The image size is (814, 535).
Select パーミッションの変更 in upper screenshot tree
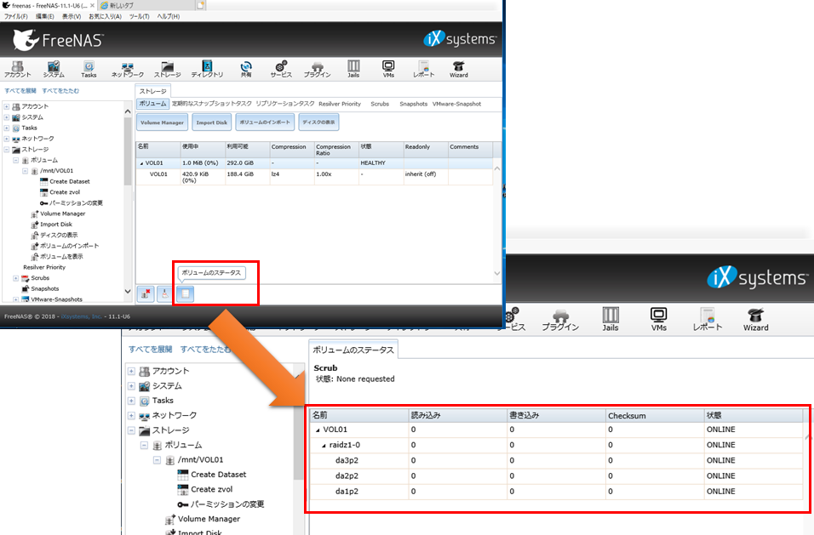[76, 202]
